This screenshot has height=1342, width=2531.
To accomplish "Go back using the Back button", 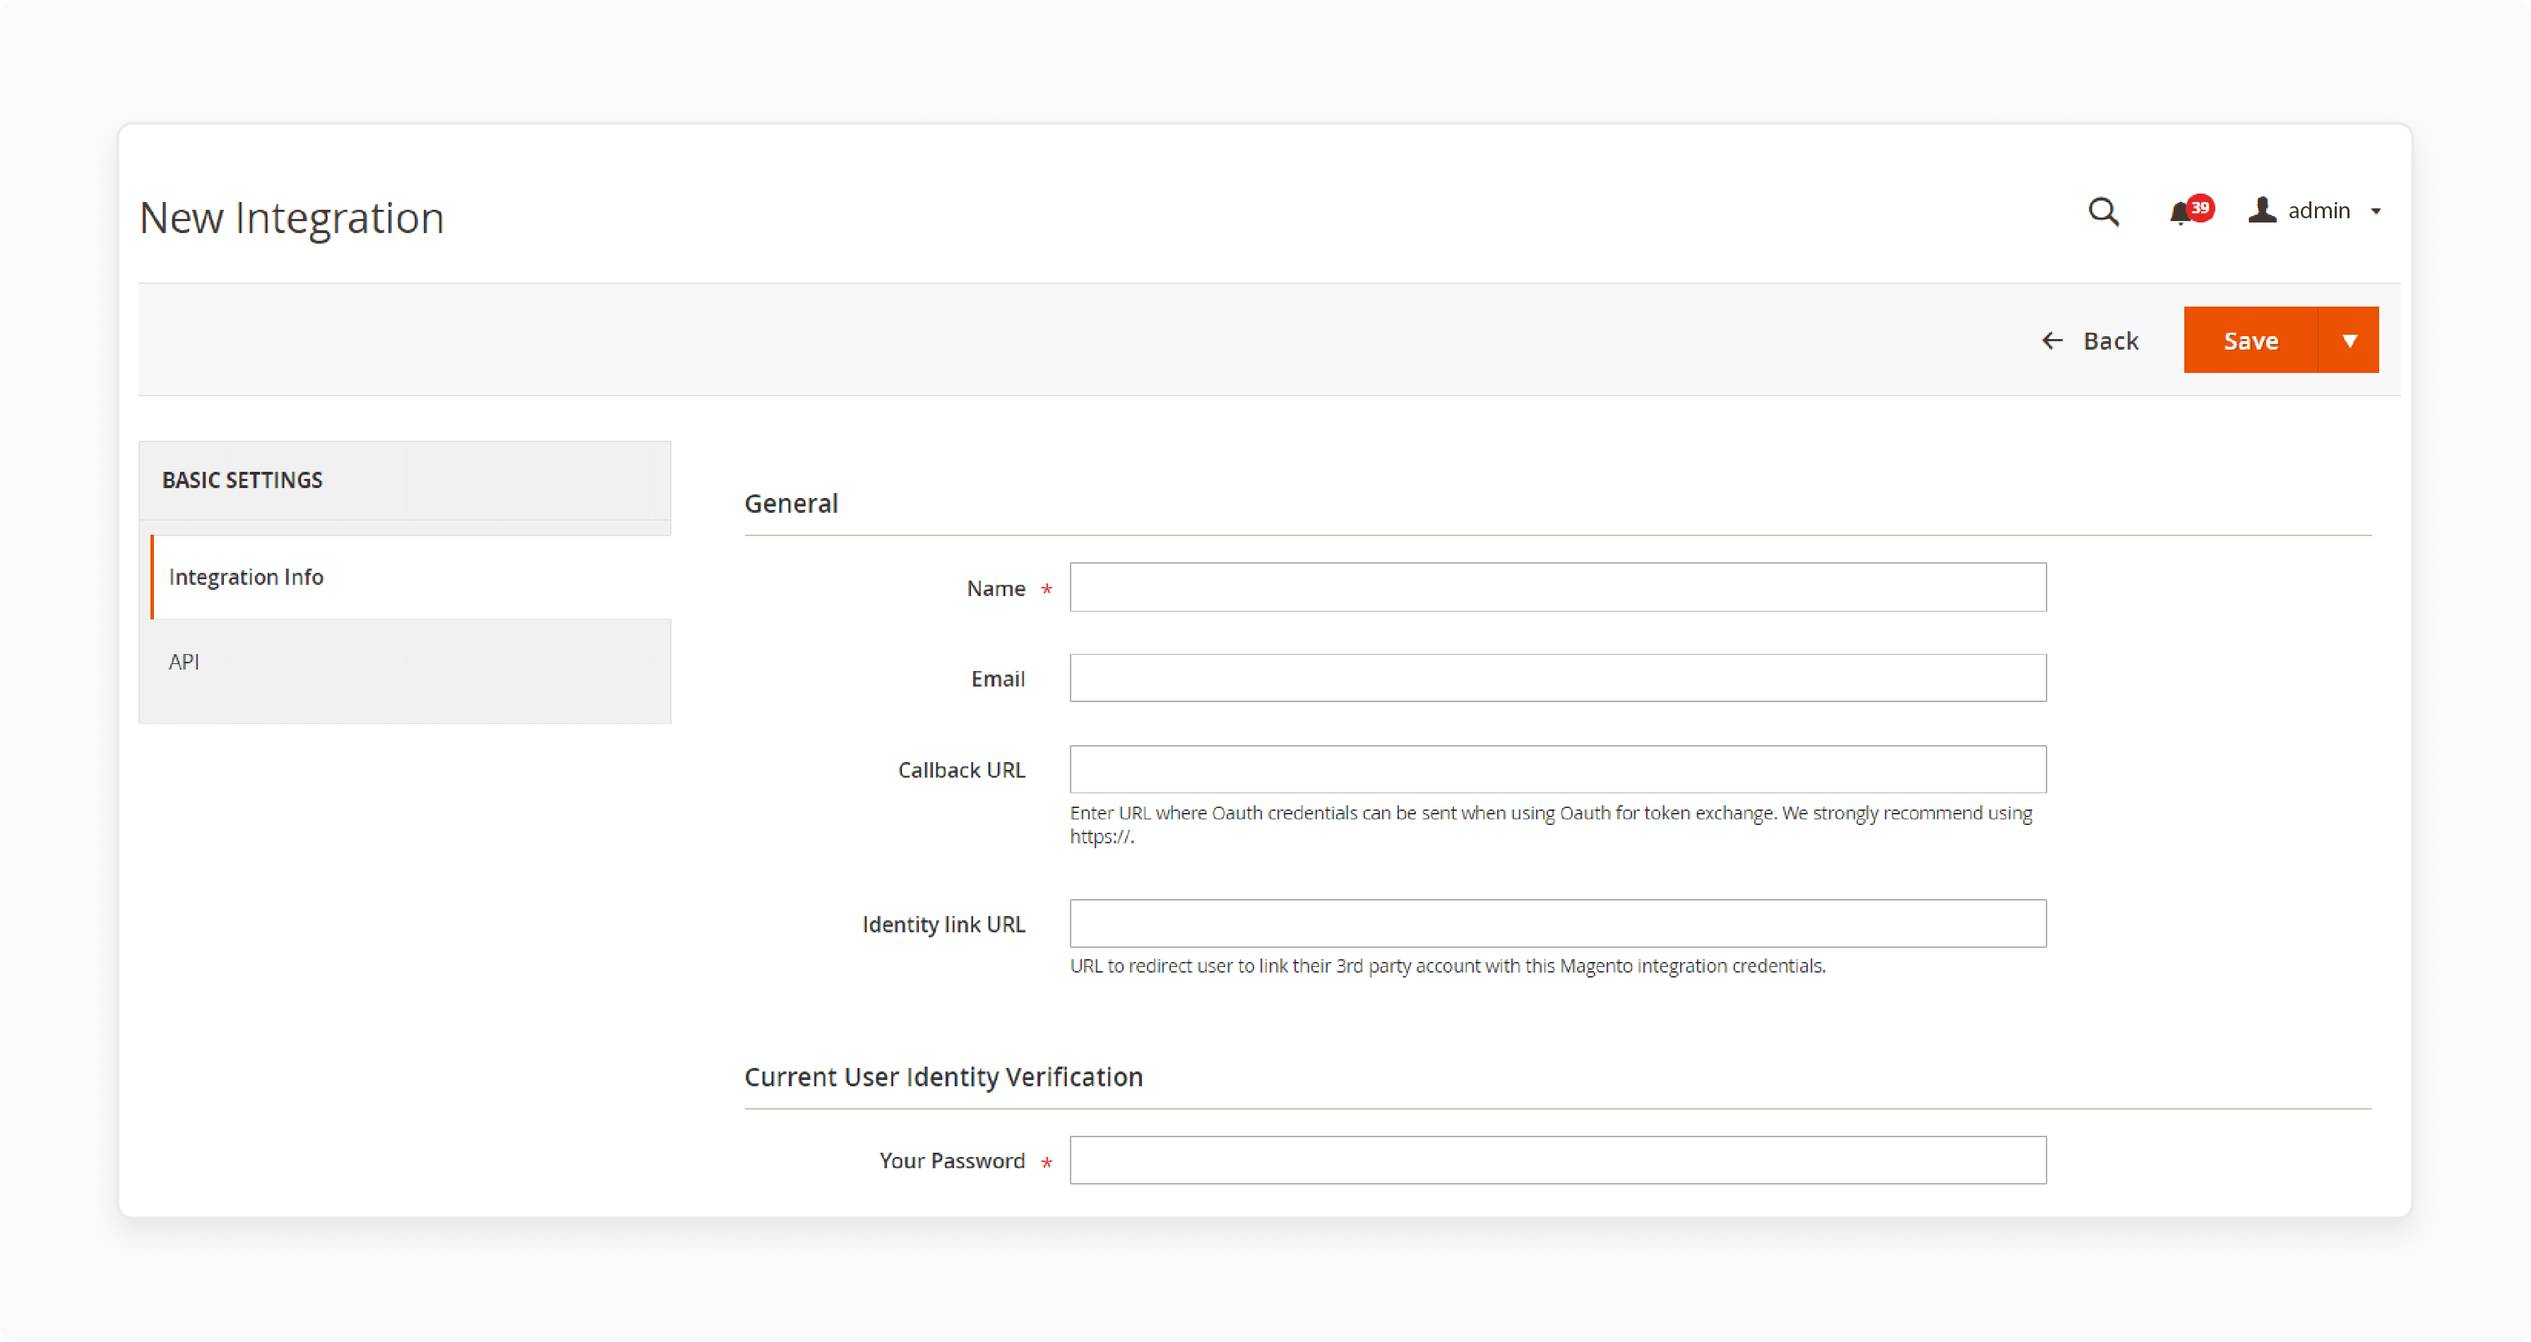I will point(2090,341).
